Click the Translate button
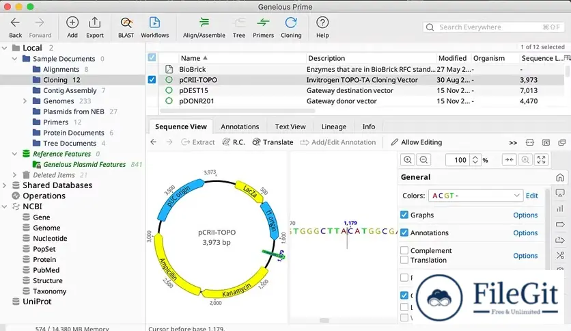 tap(273, 142)
